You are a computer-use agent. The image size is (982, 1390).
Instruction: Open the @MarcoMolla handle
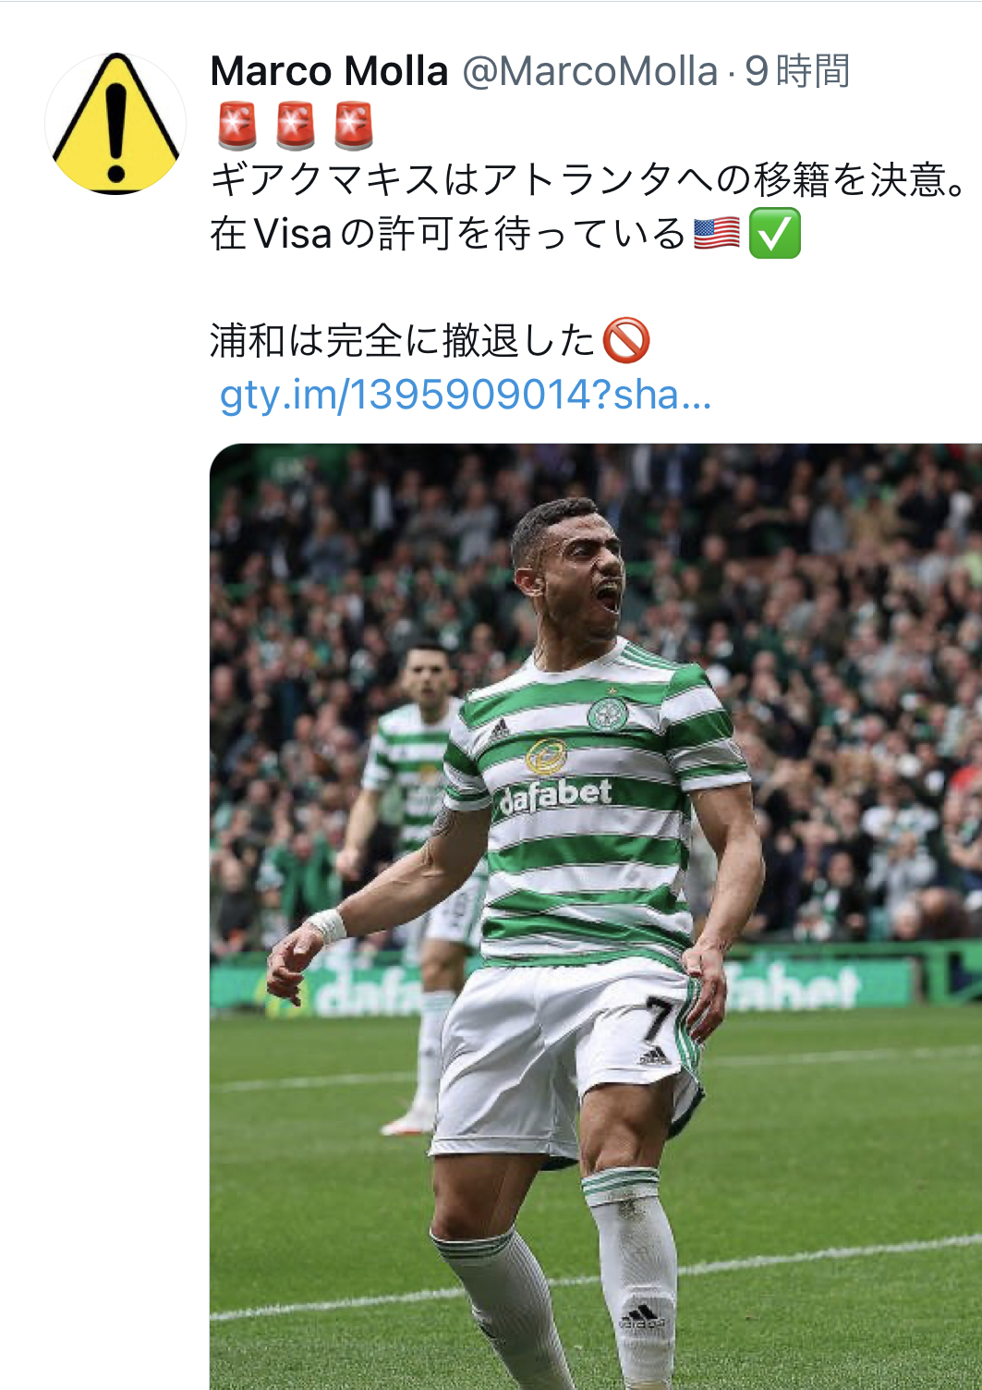(x=589, y=71)
